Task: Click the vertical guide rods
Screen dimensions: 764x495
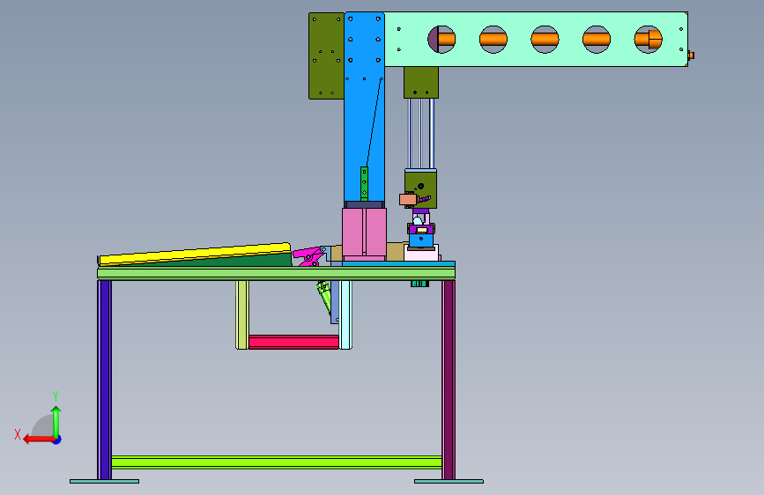Action: coord(421,134)
